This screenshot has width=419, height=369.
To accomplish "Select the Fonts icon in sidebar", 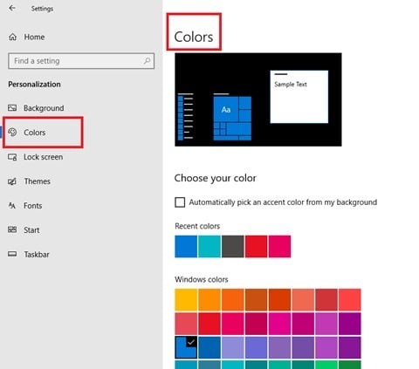I will pyautogui.click(x=12, y=206).
